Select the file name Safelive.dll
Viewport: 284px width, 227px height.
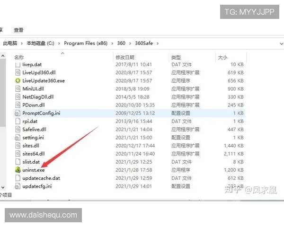(34, 129)
